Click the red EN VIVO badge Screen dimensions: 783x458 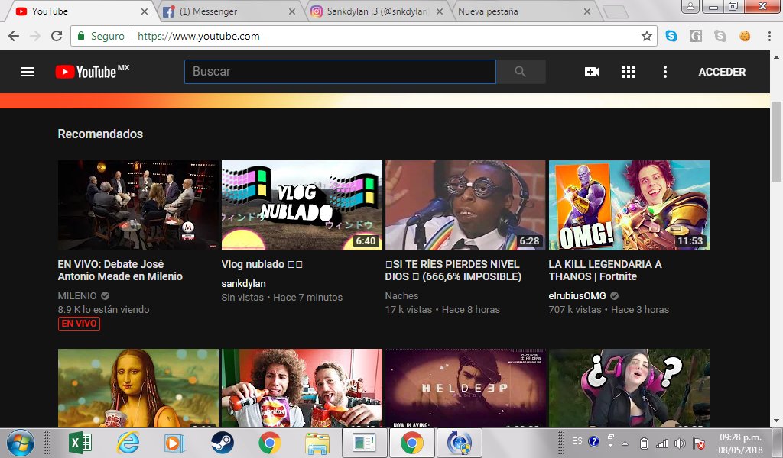(79, 324)
